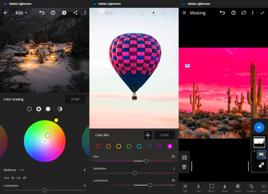
Task: Click DONE in the Color Mix panel
Action: [165, 135]
